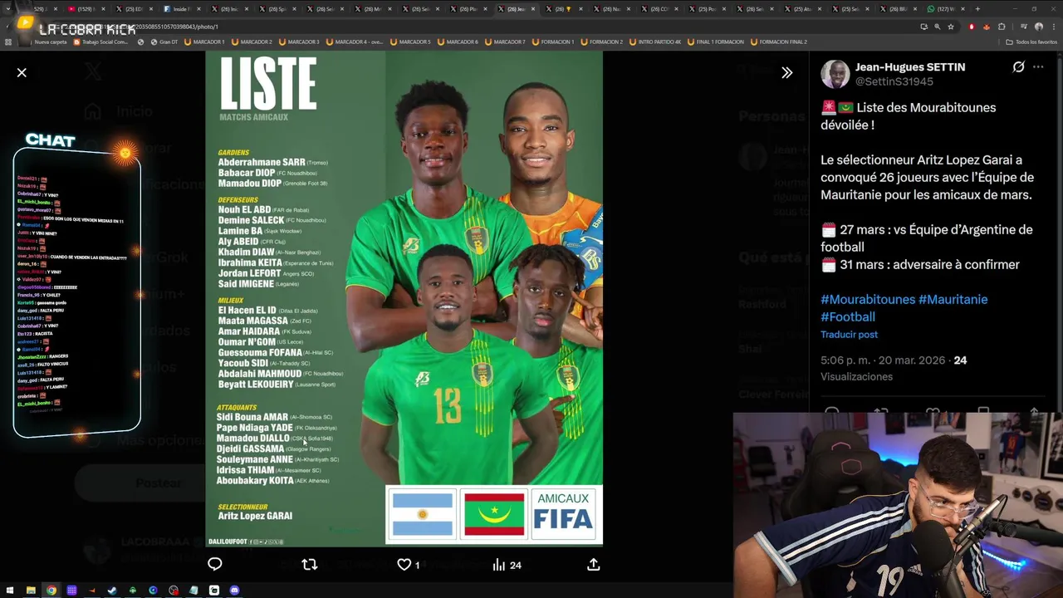Open the @SettinS31945 handle link
This screenshot has width=1063, height=598.
(x=894, y=81)
